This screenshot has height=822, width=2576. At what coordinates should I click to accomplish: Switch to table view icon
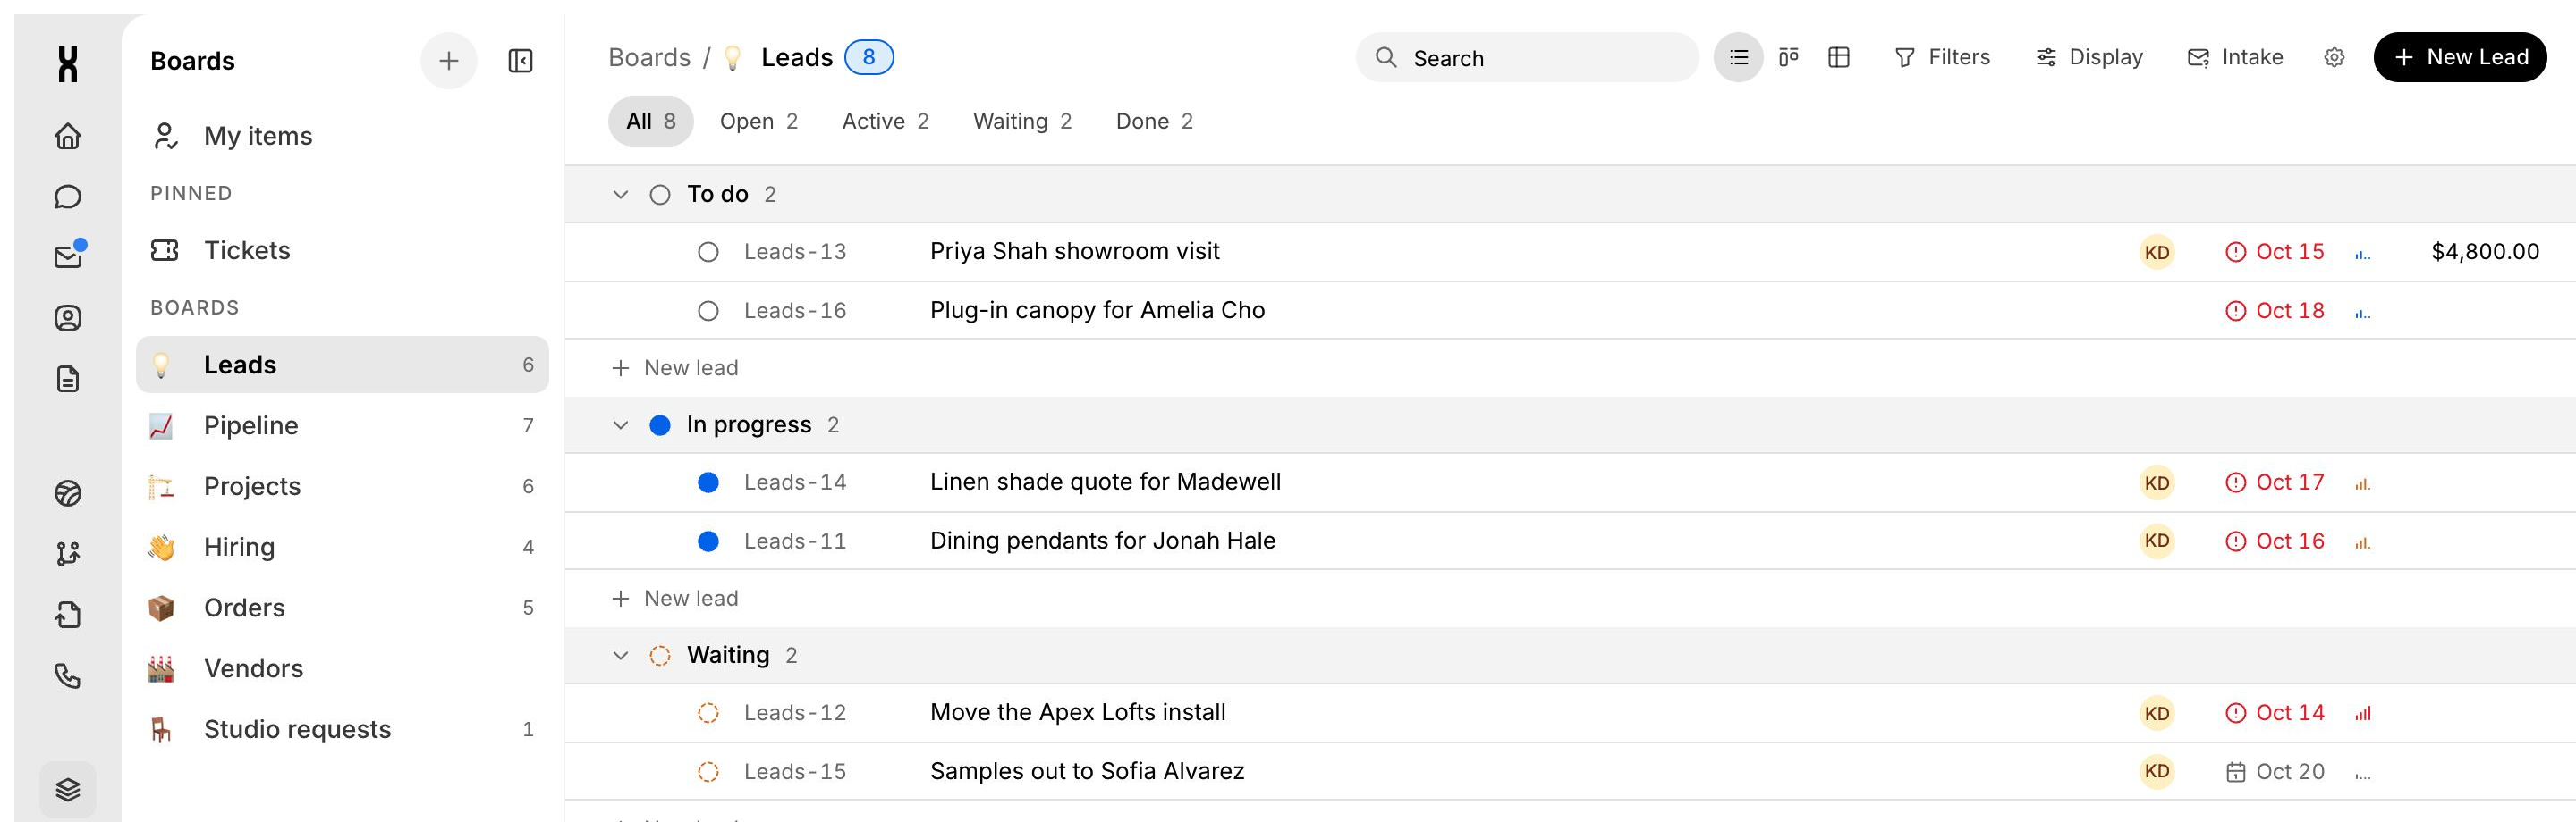(1838, 57)
